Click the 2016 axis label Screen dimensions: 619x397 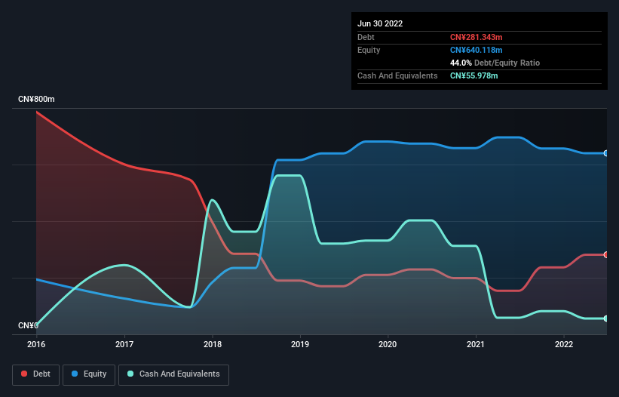tap(36, 344)
